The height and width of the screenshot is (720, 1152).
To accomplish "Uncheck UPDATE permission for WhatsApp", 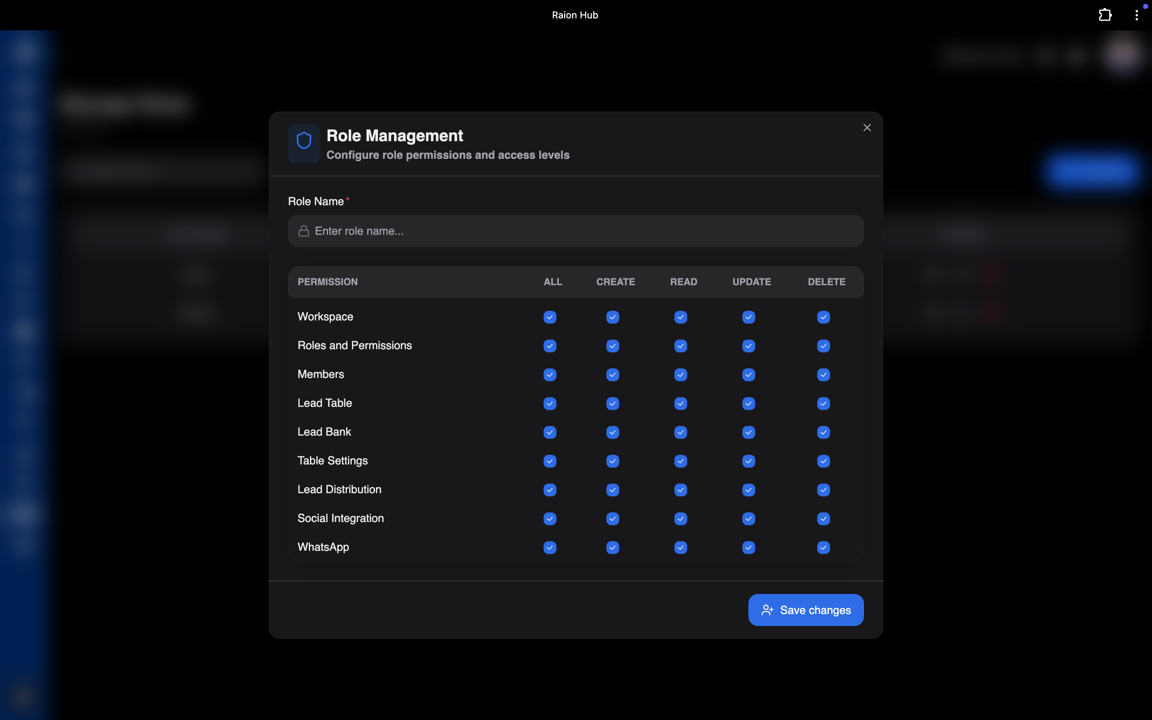I will pos(749,548).
